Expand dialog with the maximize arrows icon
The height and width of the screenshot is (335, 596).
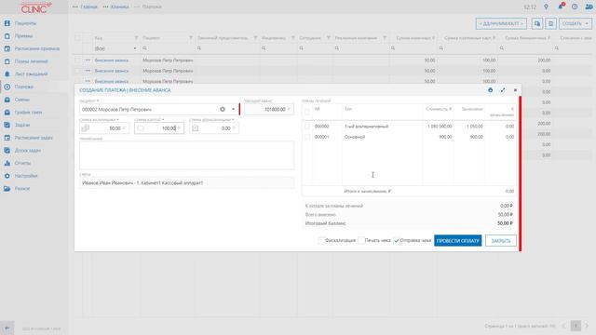point(503,90)
